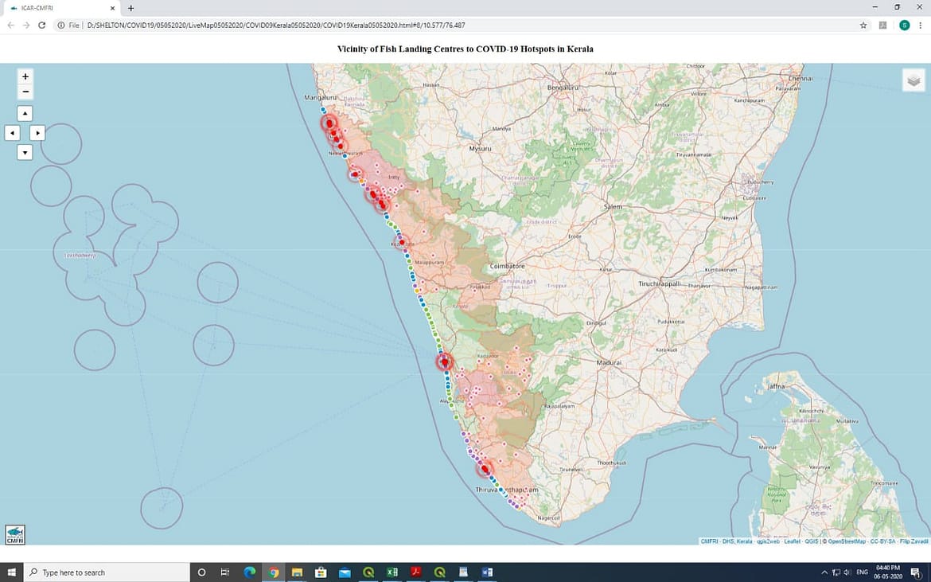The height and width of the screenshot is (582, 931).
Task: Zoom out of the map
Action: pos(25,92)
